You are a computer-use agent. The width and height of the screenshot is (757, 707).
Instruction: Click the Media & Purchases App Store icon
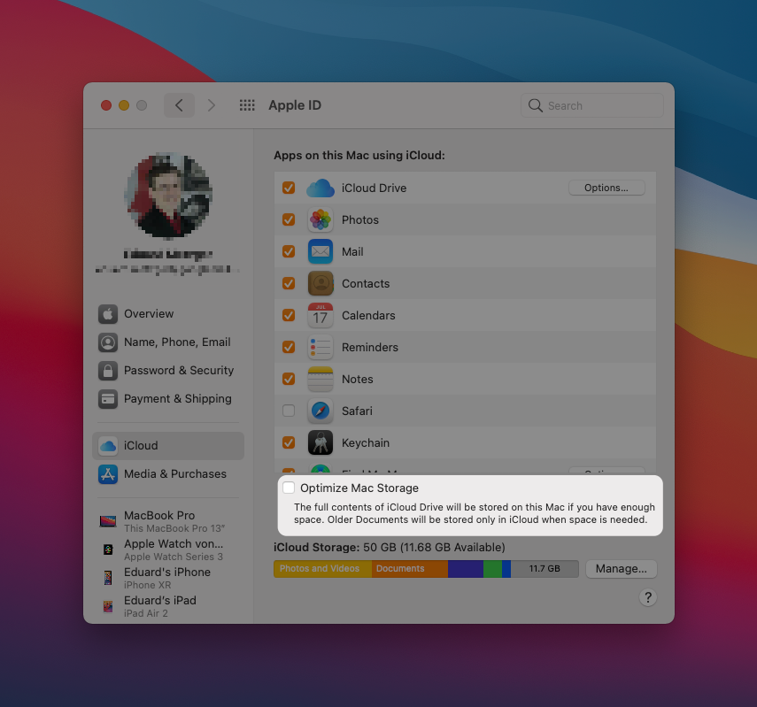(108, 474)
